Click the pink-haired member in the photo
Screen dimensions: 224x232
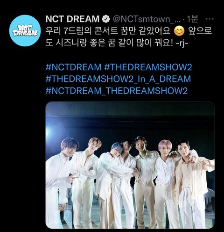[166, 182]
